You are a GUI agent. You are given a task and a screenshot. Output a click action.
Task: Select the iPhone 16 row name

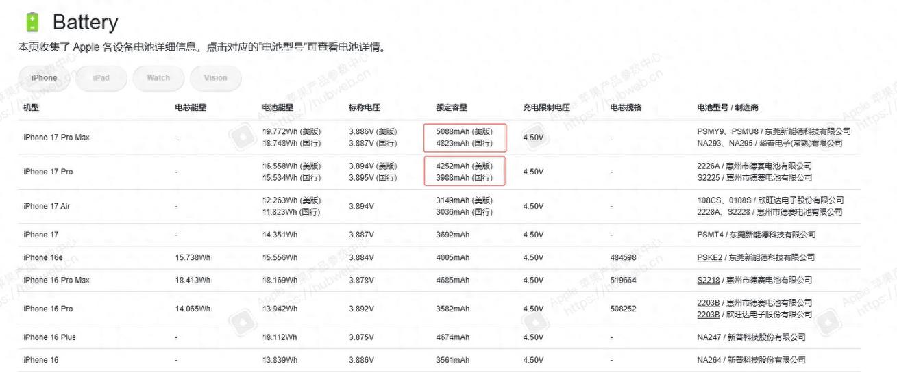pos(40,360)
